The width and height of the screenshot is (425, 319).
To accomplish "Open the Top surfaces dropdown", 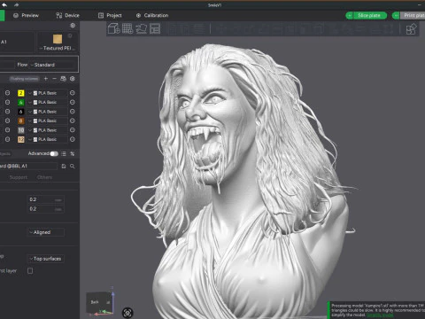I will point(46,259).
